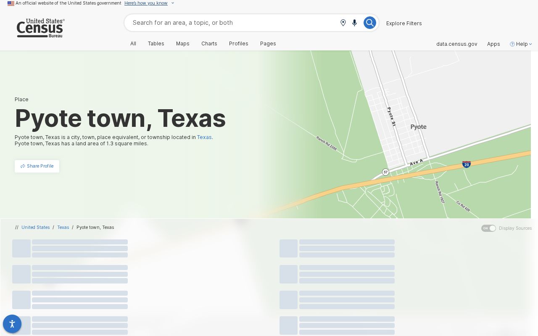Select the Profiles tab
This screenshot has width=538, height=336.
point(239,44)
